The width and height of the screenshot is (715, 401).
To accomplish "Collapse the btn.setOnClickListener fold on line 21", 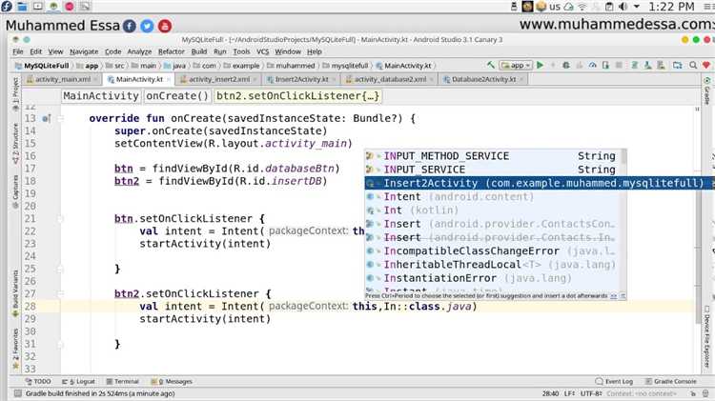I will (x=60, y=219).
